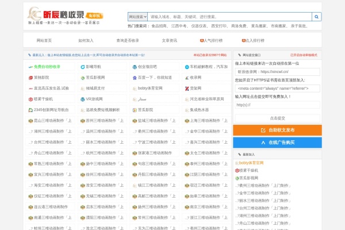Click the 人气排行榜 RSS icon
This screenshot has width=345, height=230.
click(x=201, y=41)
